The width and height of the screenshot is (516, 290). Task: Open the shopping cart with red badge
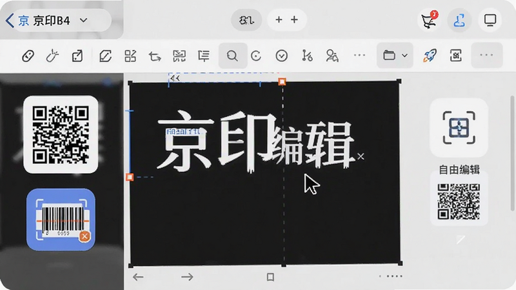point(429,20)
